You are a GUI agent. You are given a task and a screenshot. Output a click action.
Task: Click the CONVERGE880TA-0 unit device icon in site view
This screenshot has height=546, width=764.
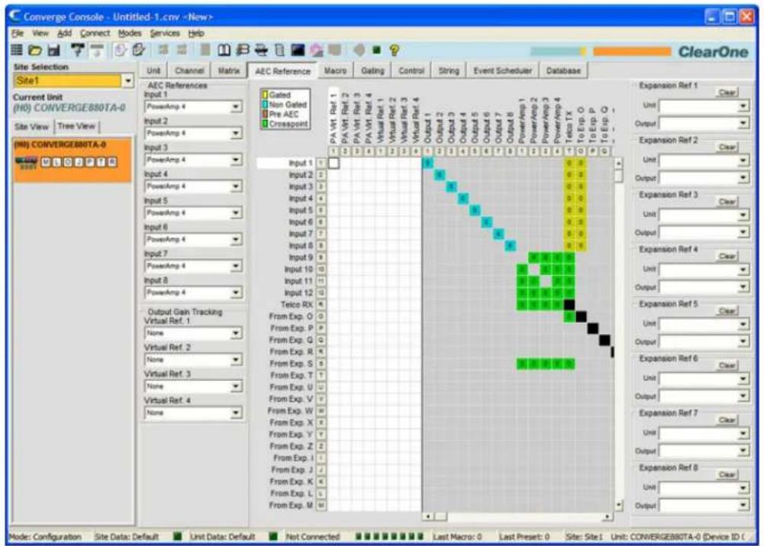click(x=26, y=163)
